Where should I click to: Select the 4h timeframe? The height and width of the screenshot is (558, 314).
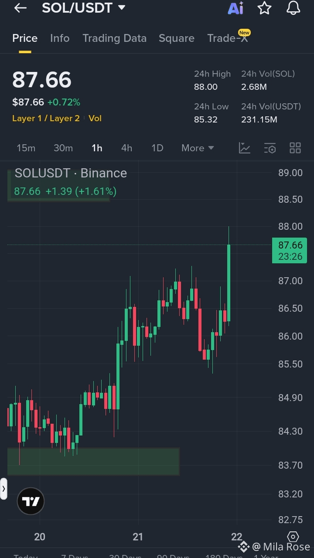point(126,148)
